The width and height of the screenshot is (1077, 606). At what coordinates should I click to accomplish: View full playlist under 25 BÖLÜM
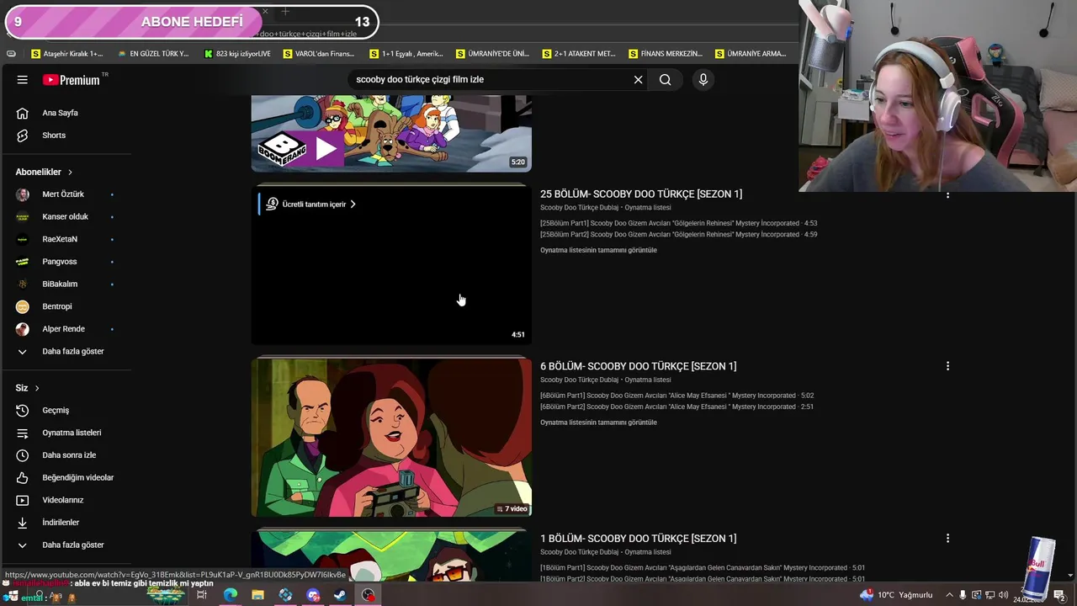[x=598, y=250]
